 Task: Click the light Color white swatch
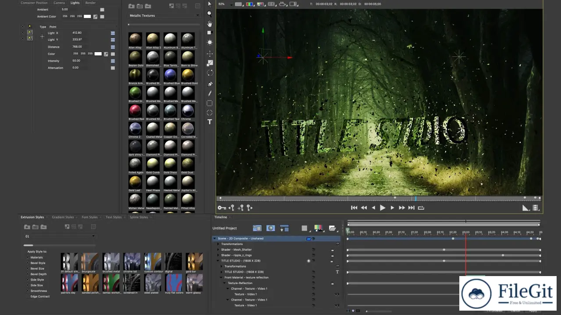[x=98, y=54]
